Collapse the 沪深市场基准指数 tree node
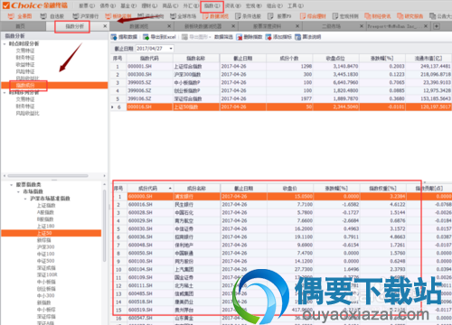 pos(25,199)
